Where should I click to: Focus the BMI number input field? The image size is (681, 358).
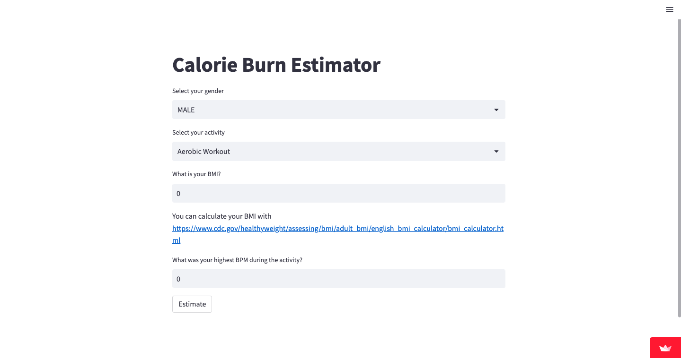(338, 193)
